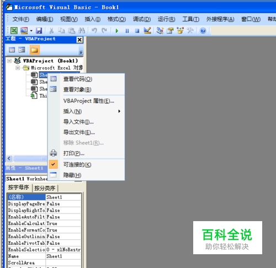Select the highlighted first Sheet tree item
The image size is (276, 268).
[x=43, y=75]
